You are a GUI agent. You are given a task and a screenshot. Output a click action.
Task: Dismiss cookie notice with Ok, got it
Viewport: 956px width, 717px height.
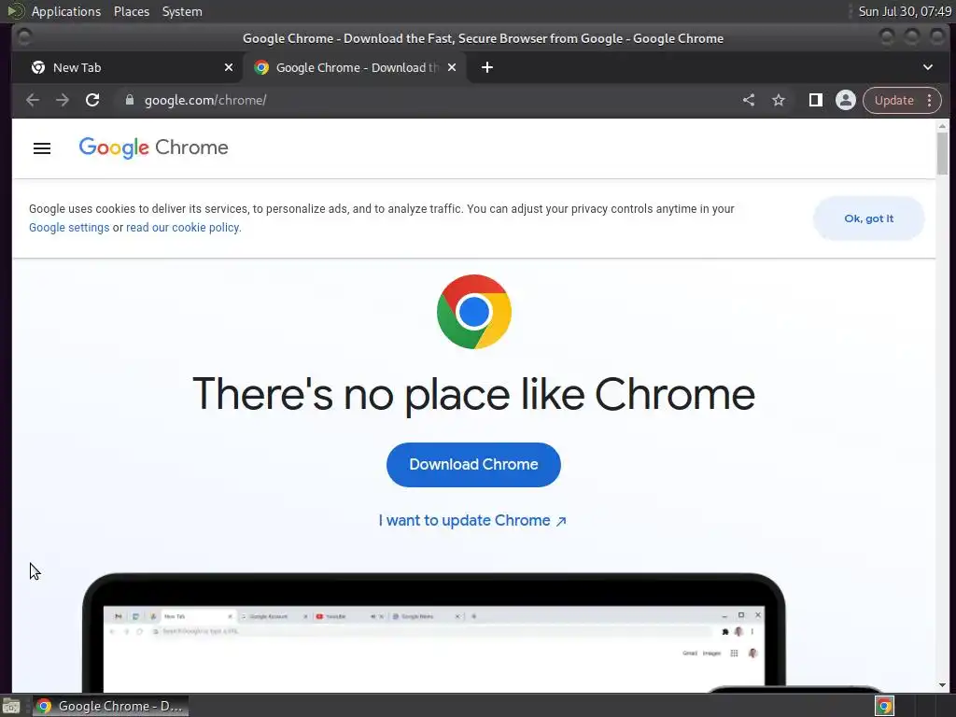tap(869, 218)
